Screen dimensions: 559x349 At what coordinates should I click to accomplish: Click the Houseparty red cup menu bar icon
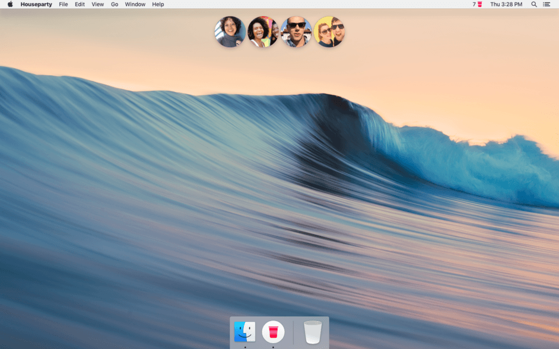479,4
